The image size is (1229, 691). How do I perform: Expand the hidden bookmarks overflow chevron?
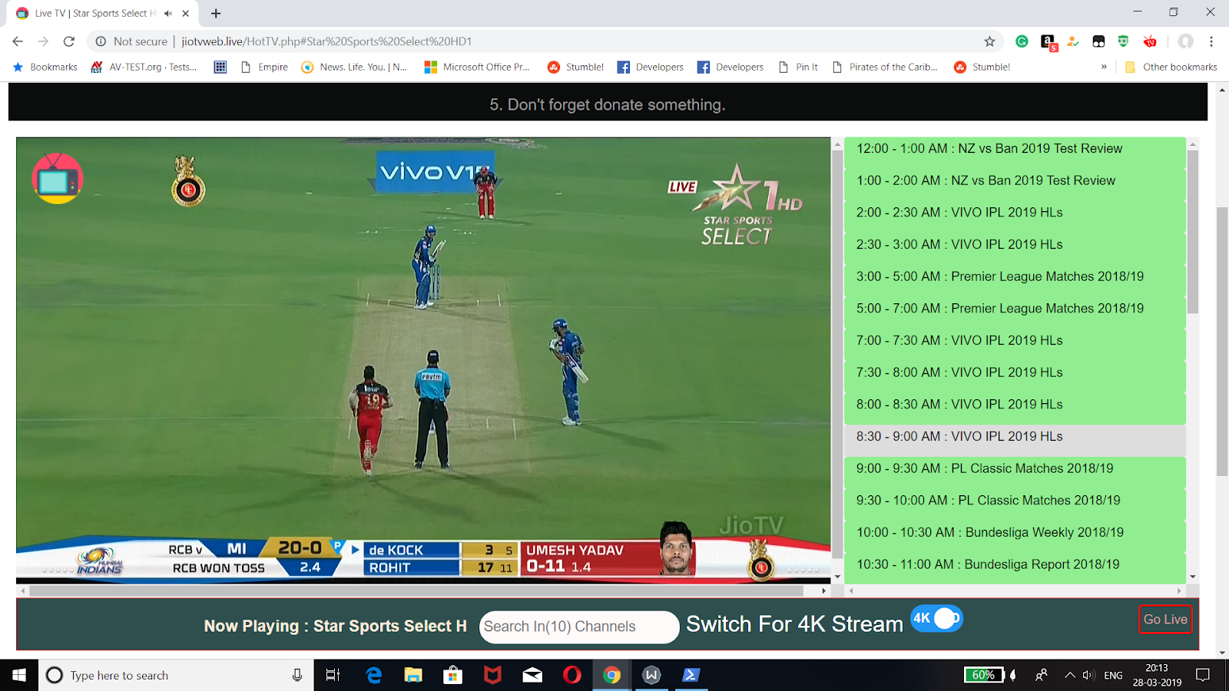(1104, 67)
